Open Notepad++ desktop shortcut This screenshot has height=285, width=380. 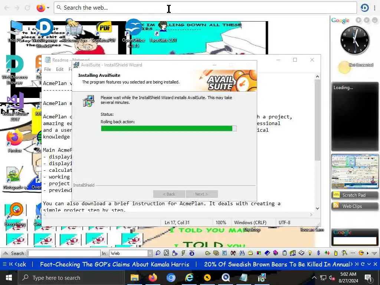14,178
